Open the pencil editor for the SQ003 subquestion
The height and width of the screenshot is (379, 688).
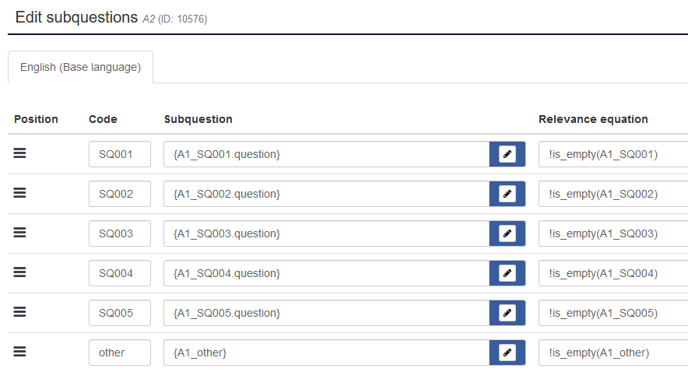point(507,233)
